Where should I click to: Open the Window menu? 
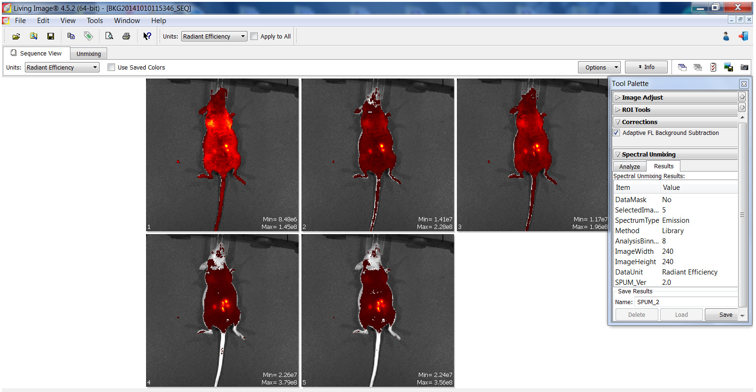(x=127, y=21)
